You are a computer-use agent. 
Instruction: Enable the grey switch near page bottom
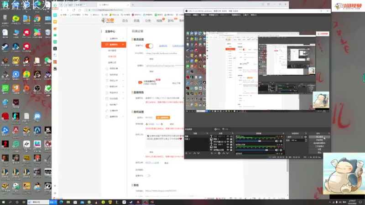[148, 175]
